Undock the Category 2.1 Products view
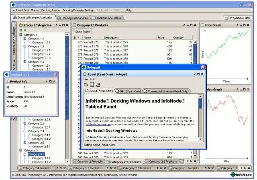 (184, 25)
